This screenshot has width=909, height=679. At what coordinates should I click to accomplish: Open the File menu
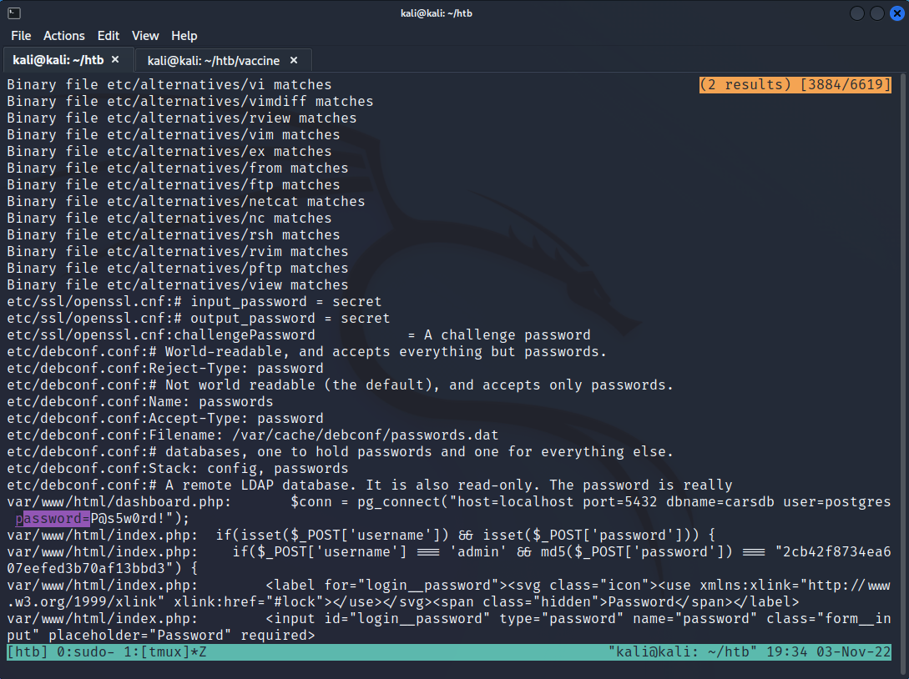21,36
